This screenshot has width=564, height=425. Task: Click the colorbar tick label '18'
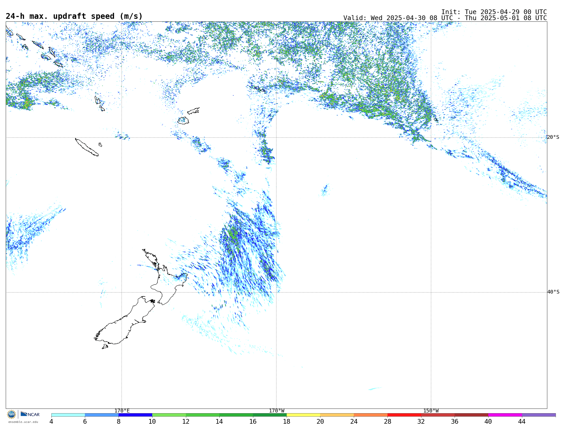[287, 422]
